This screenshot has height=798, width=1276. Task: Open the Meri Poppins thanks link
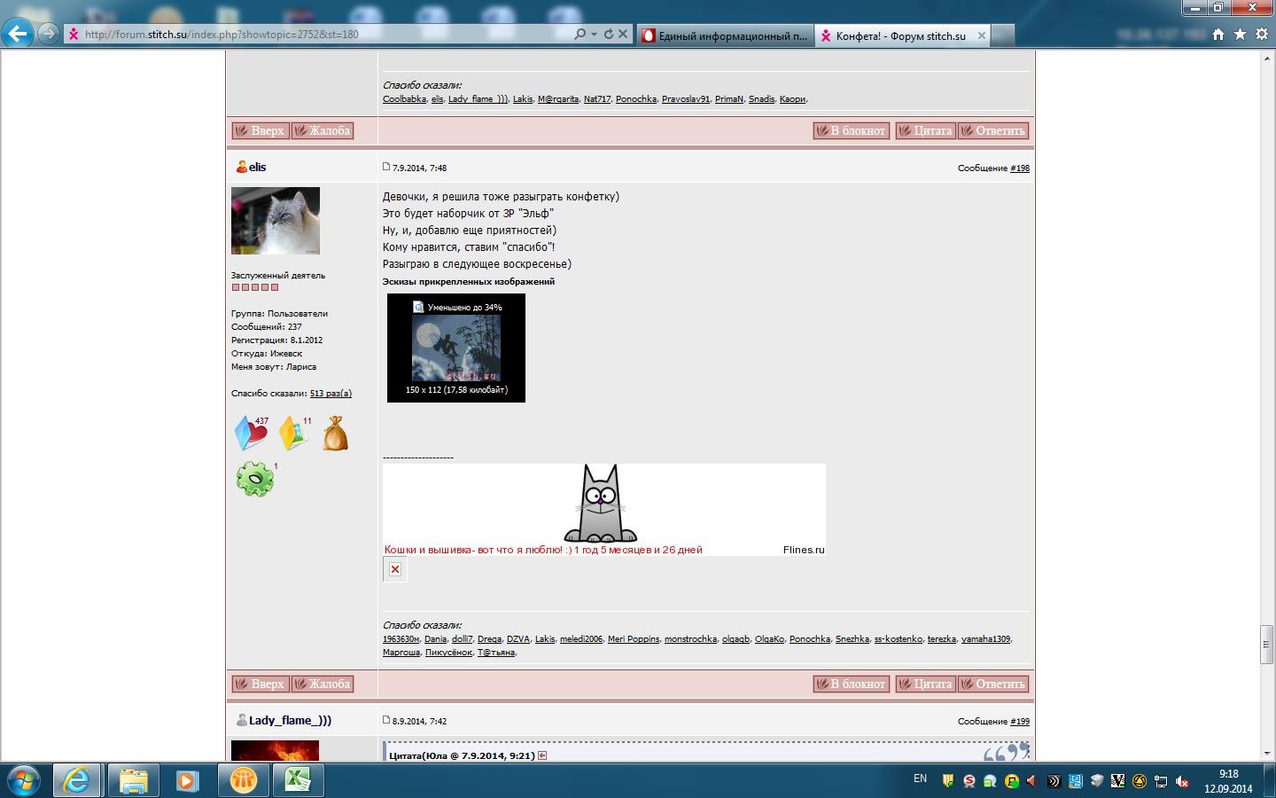(x=633, y=639)
